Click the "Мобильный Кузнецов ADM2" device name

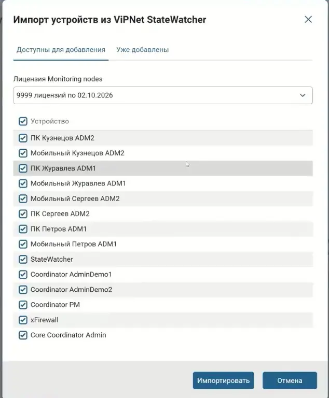[77, 153]
